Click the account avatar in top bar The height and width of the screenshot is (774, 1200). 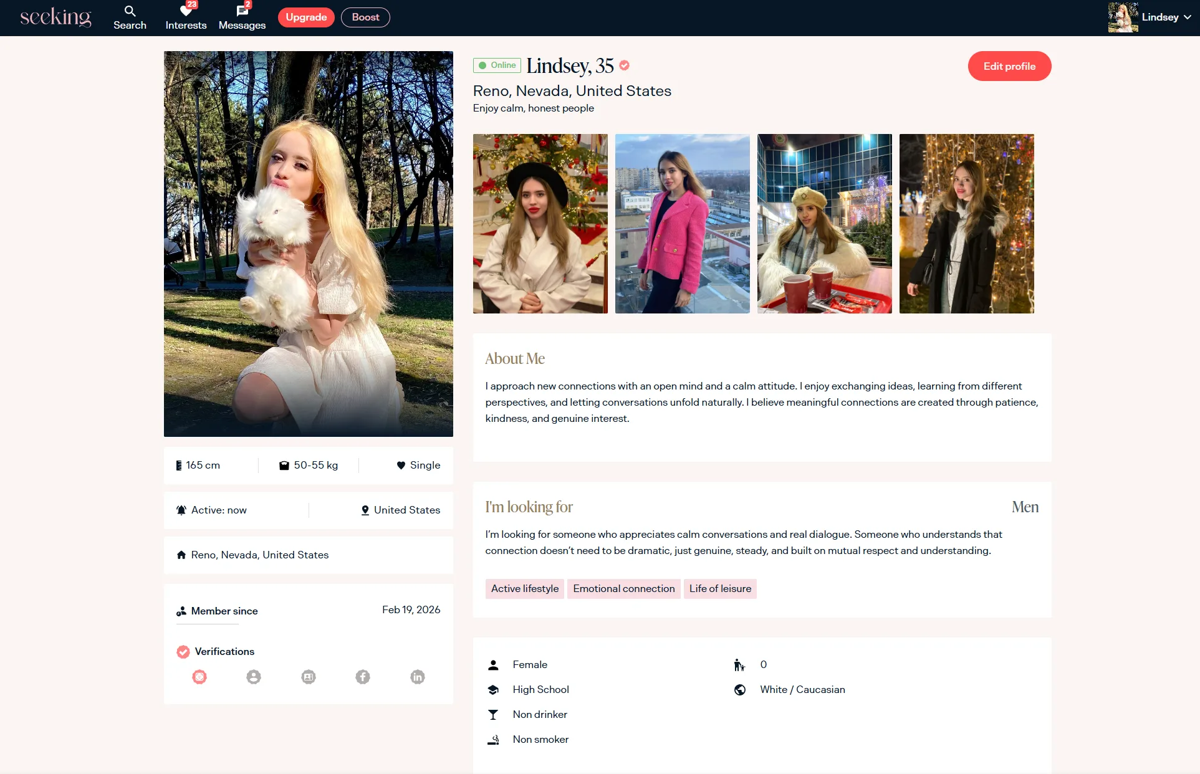1123,17
